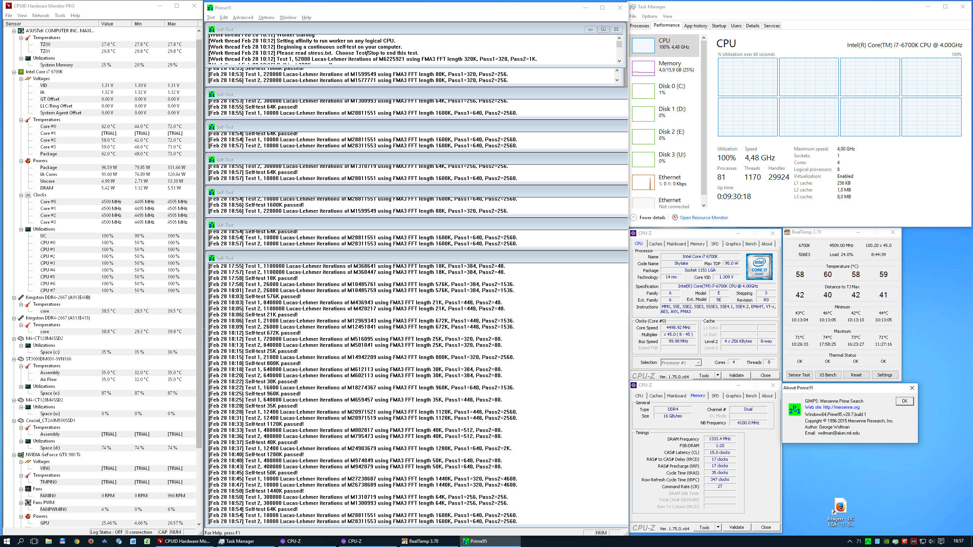Switch to Task Manager in the taskbar
This screenshot has width=973, height=547.
pos(245,541)
